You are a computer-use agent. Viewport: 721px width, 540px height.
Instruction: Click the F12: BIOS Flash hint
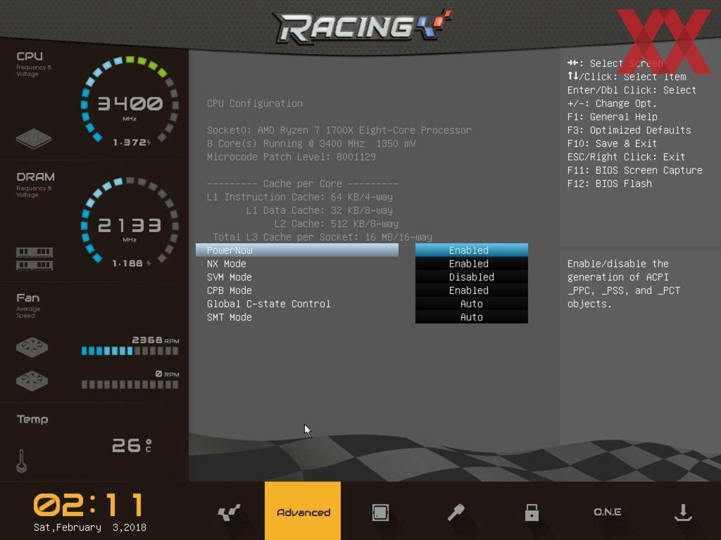610,183
